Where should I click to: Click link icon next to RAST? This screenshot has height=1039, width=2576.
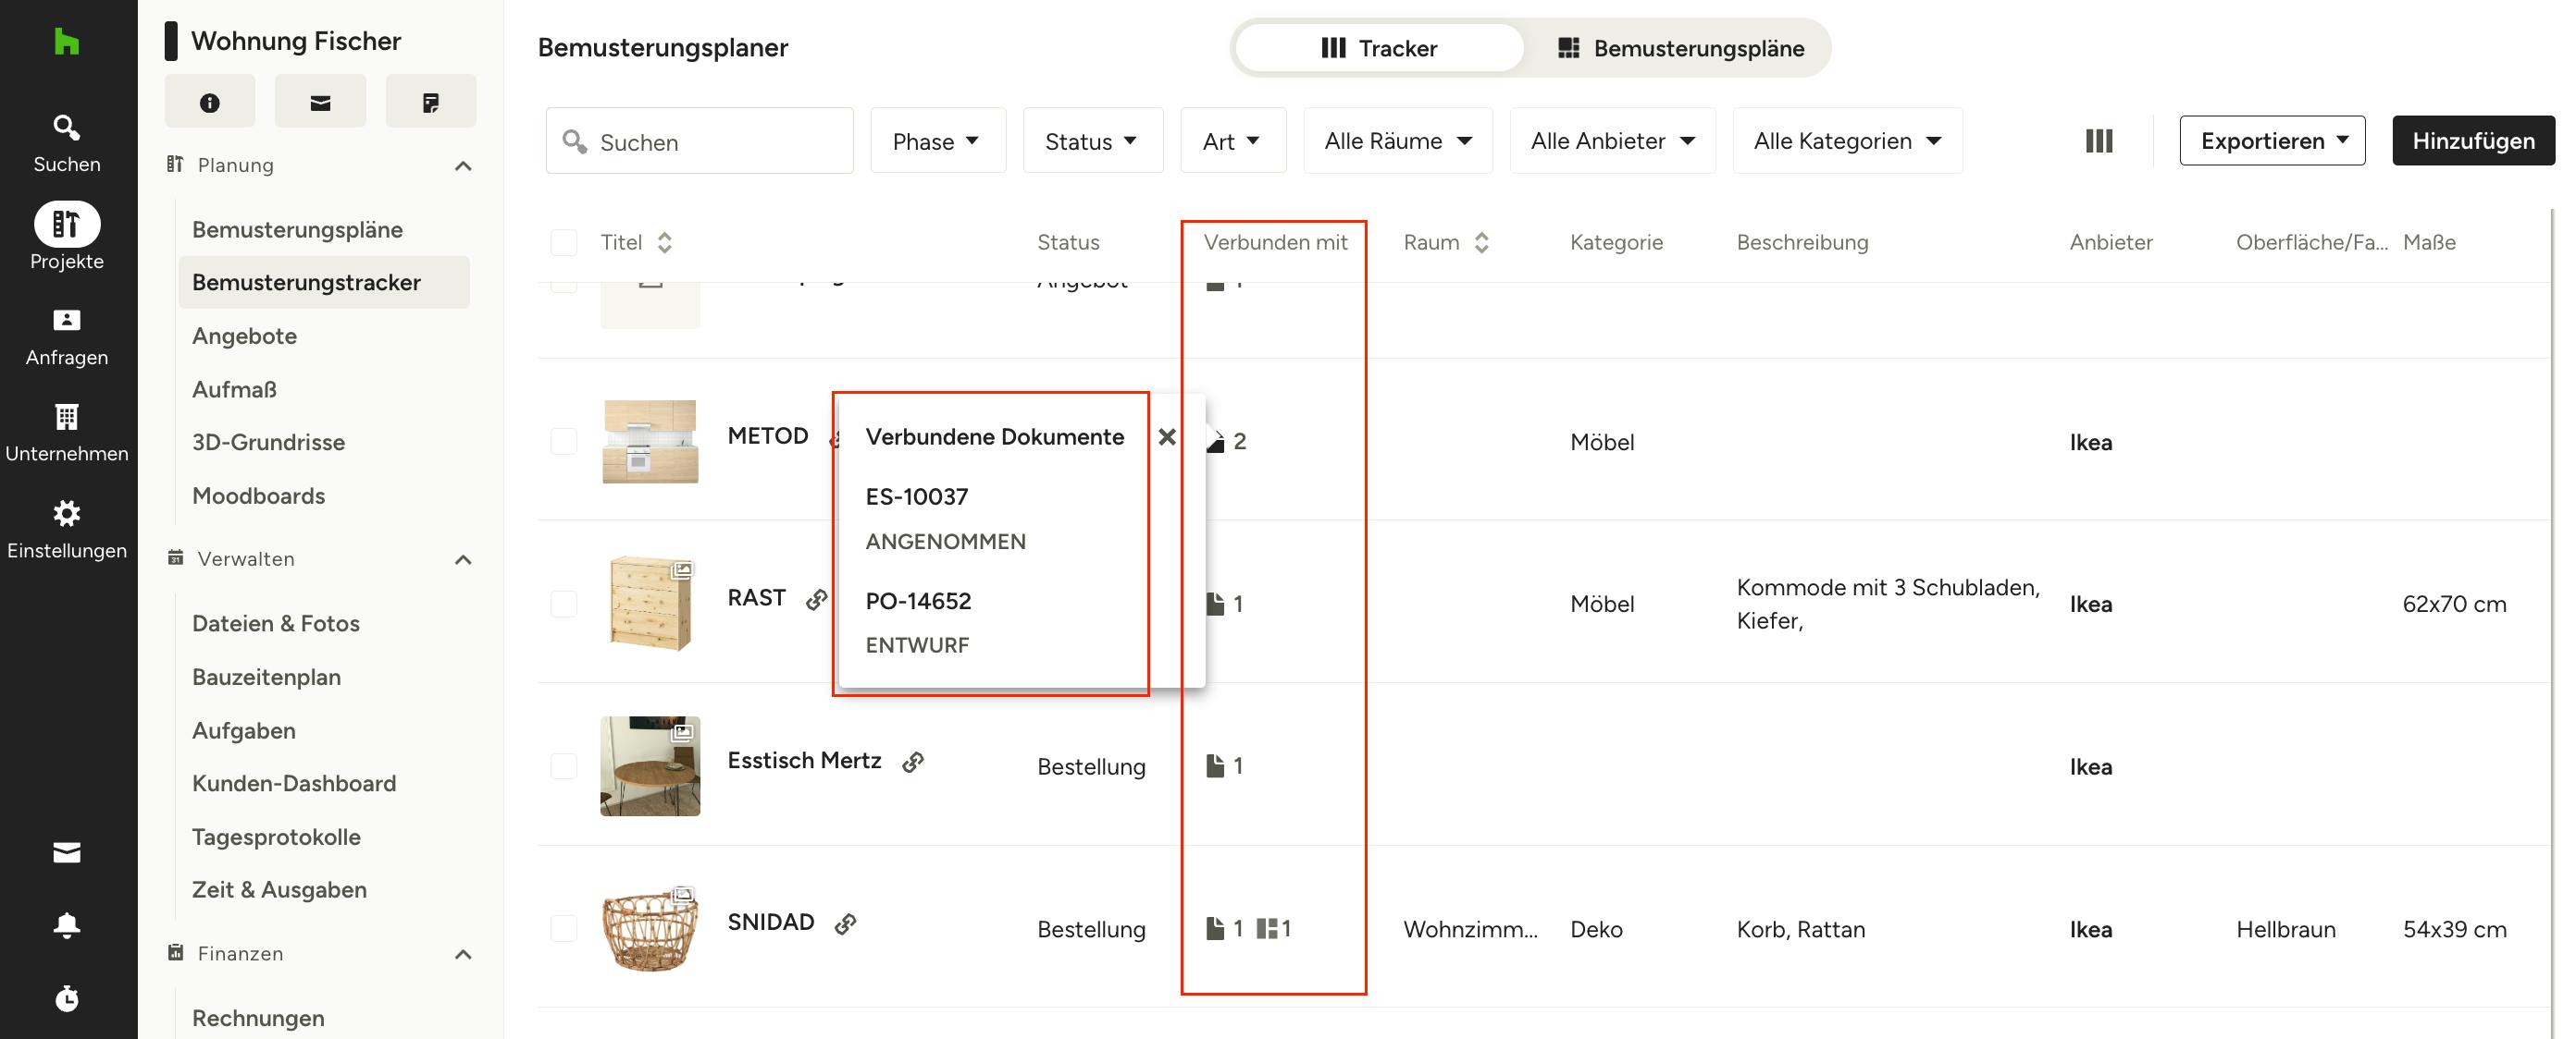click(x=817, y=598)
